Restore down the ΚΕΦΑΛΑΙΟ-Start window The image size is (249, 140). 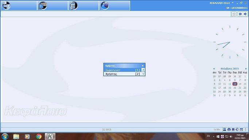[241, 3]
